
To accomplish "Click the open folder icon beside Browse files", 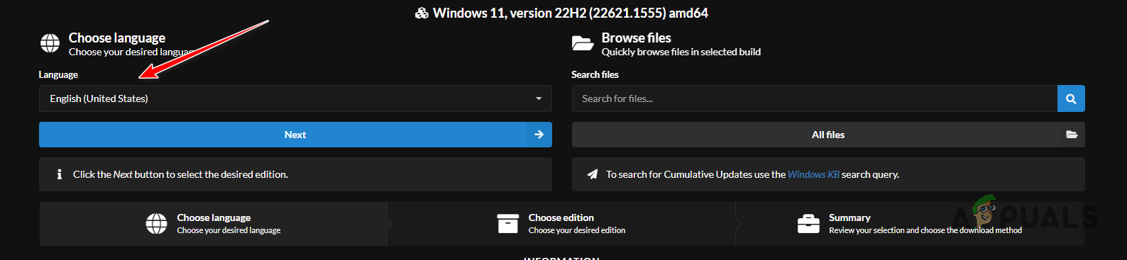I will point(583,43).
